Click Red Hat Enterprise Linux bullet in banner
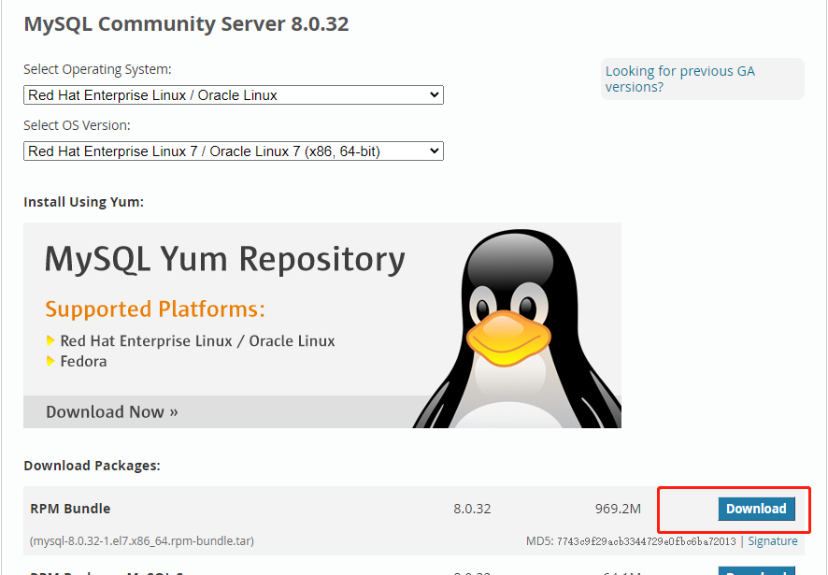The width and height of the screenshot is (828, 575). [197, 341]
